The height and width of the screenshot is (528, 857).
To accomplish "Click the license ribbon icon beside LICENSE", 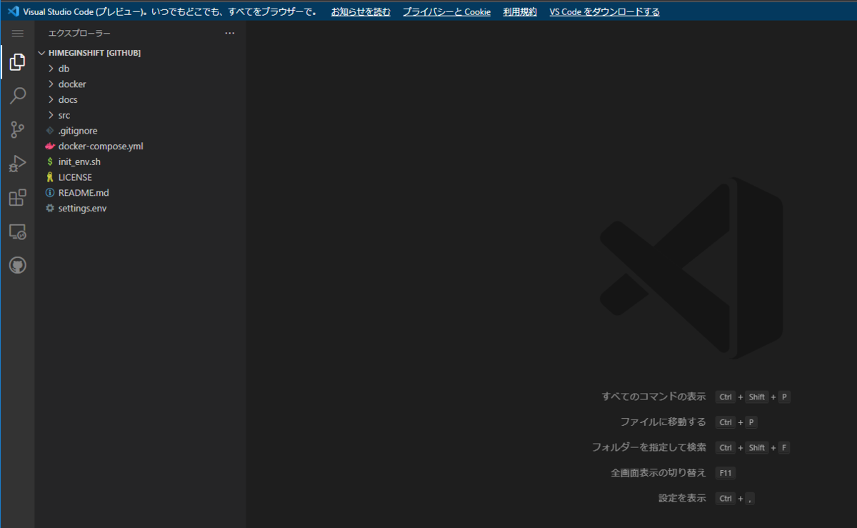I will (x=50, y=177).
